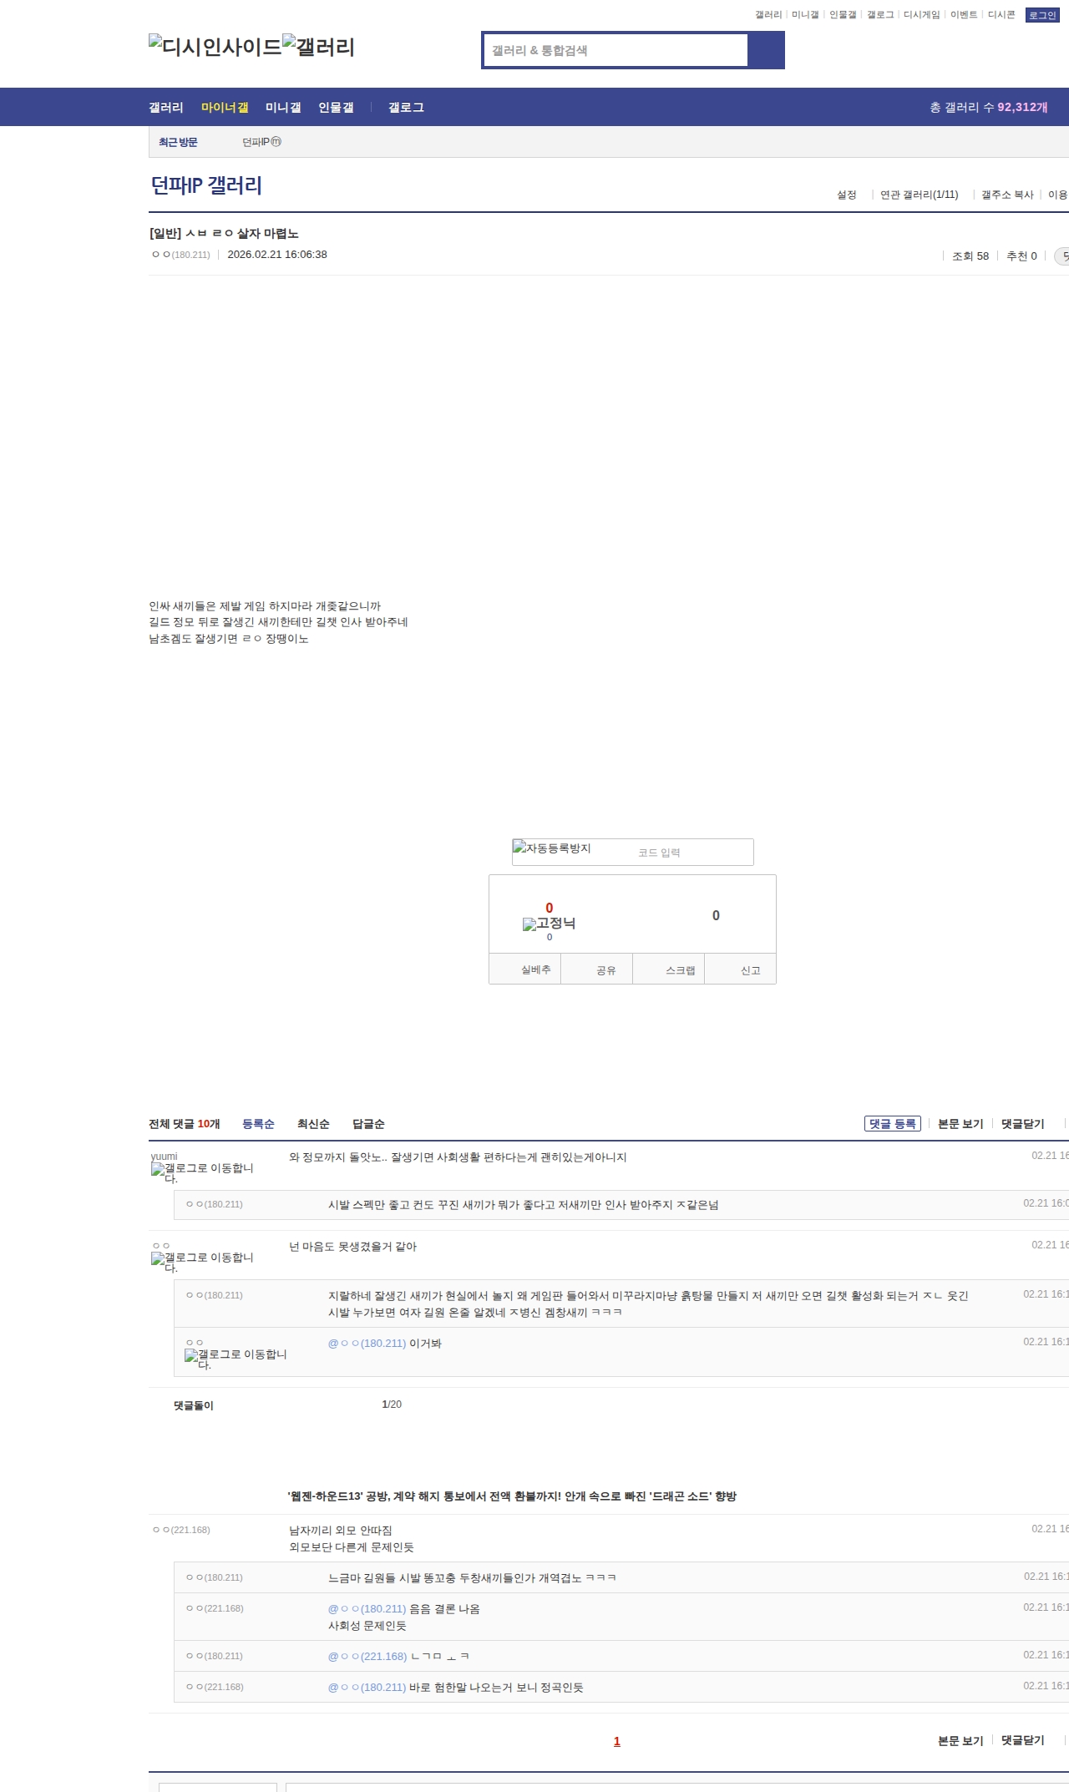Click the 댓글돌이 label

tap(194, 1406)
